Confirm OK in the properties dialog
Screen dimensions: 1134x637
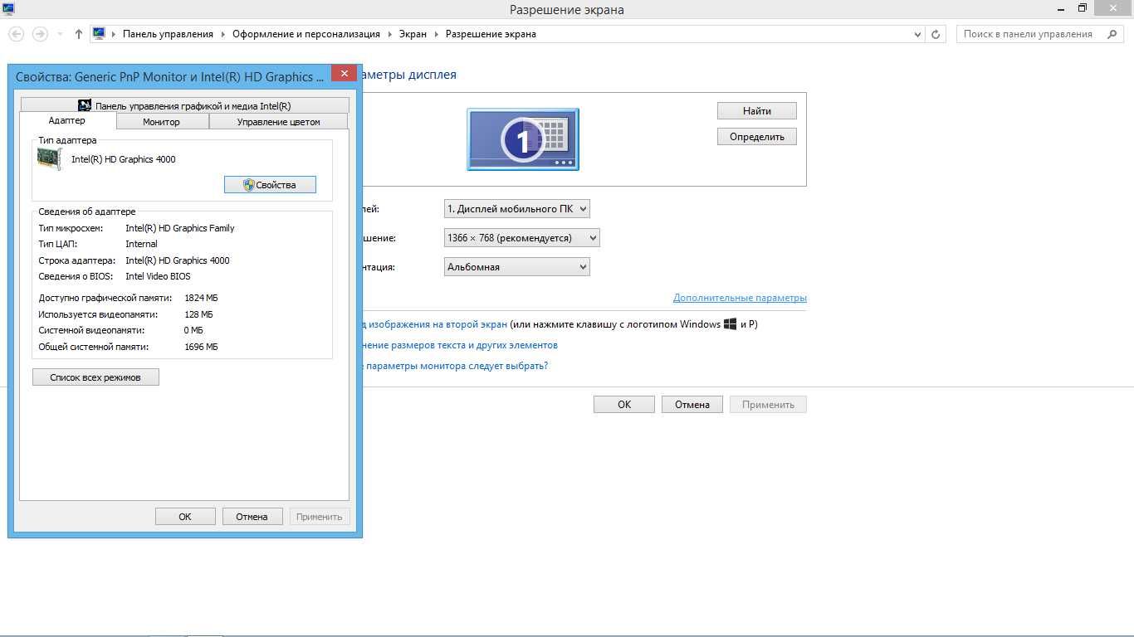(x=185, y=517)
